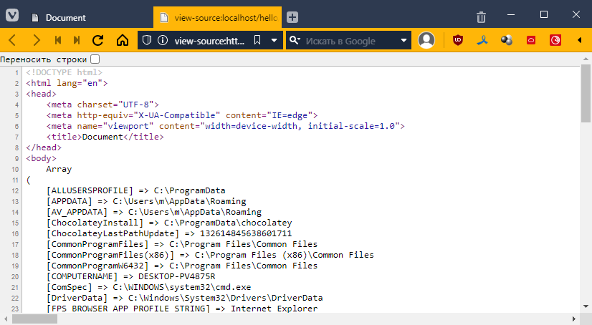Show site info for the page
The width and height of the screenshot is (592, 325).
(162, 40)
